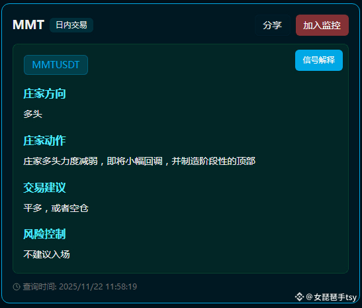This screenshot has width=362, height=308.
Task: Click the @女琵琶手tsy watermark handle
Action: pyautogui.click(x=332, y=297)
